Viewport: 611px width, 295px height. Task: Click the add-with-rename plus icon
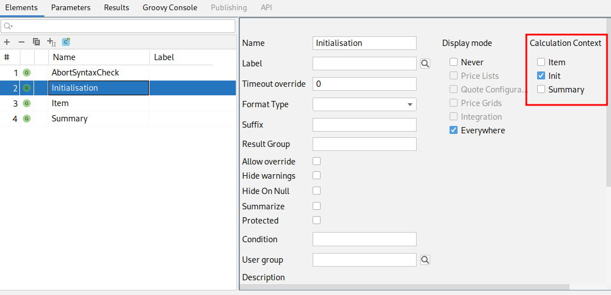click(x=51, y=42)
